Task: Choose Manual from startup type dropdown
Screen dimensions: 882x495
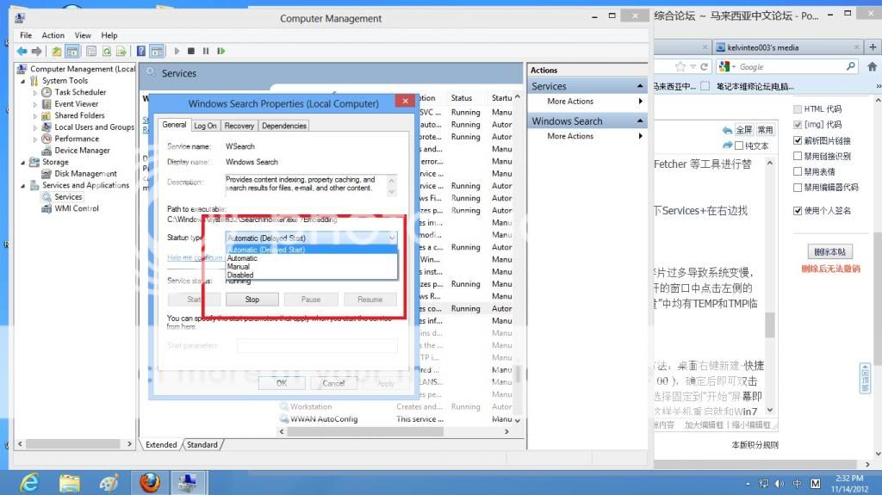Action: pos(239,267)
